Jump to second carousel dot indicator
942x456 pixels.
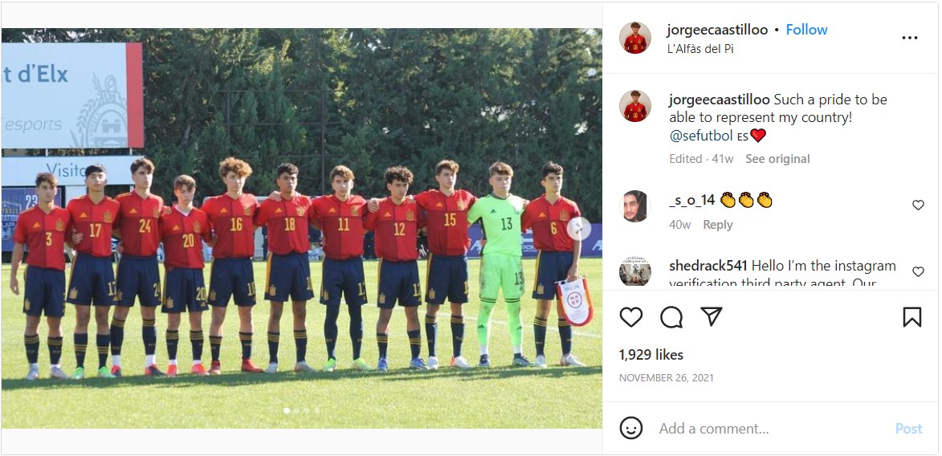click(x=297, y=411)
